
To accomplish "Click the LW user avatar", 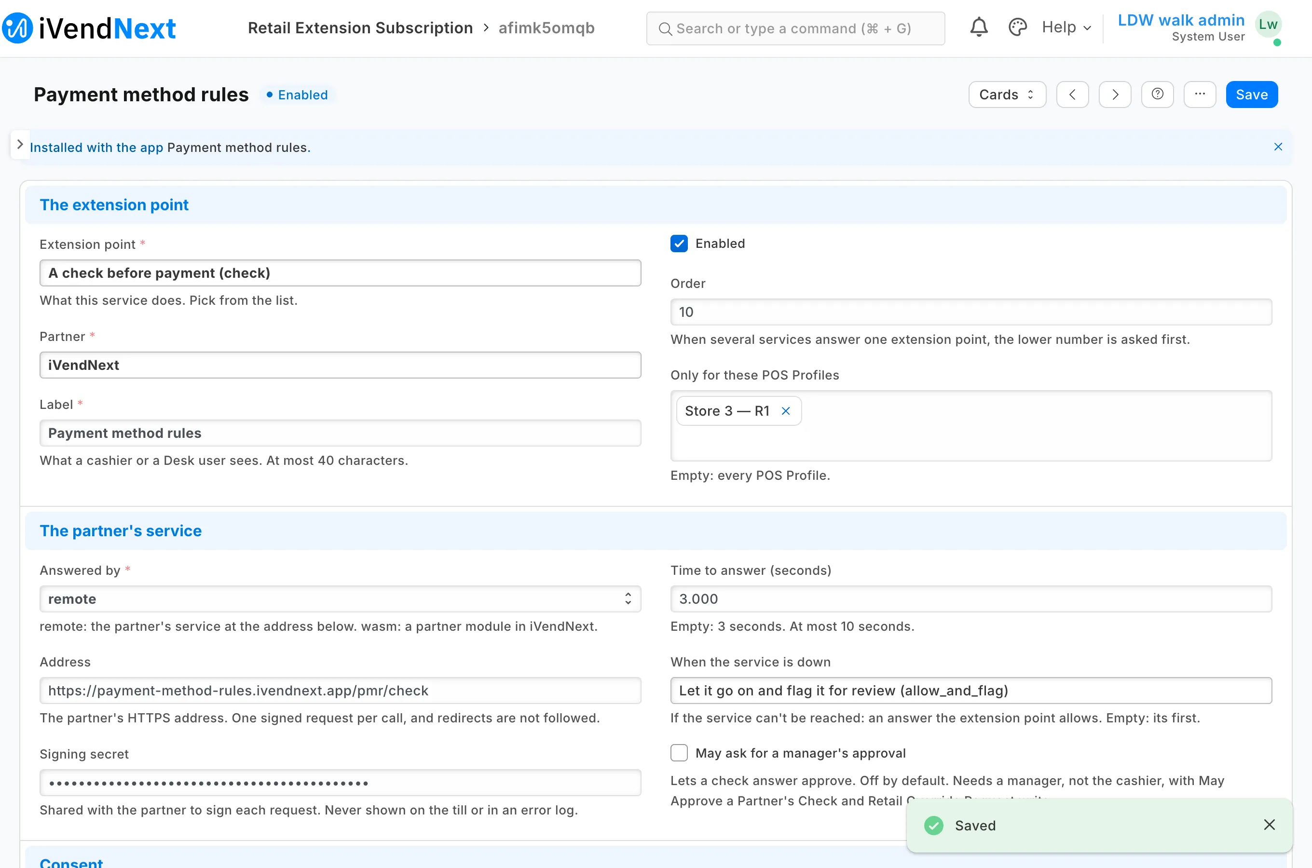I will pyautogui.click(x=1268, y=25).
